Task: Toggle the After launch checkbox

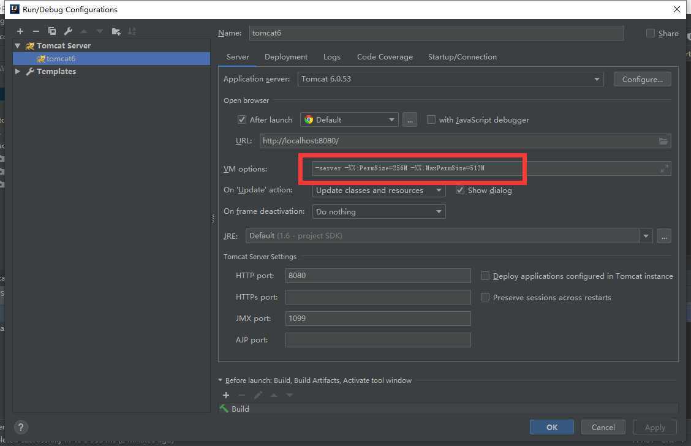Action: tap(241, 120)
